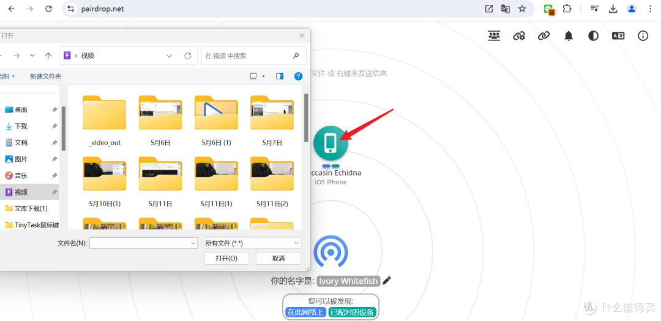The image size is (661, 321).
Task: Open site information icon in address bar
Action: coord(70,9)
